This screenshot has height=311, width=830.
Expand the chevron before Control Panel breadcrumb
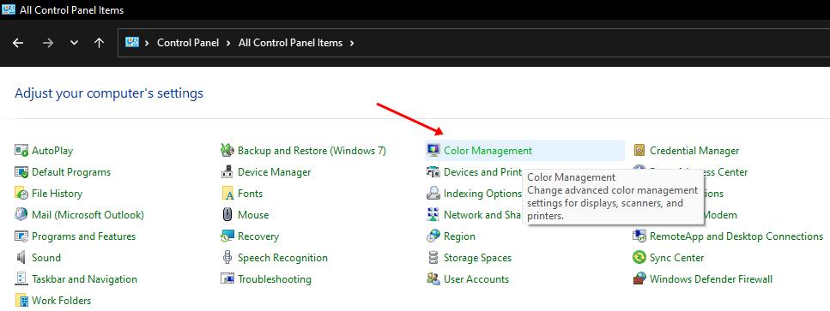(147, 43)
